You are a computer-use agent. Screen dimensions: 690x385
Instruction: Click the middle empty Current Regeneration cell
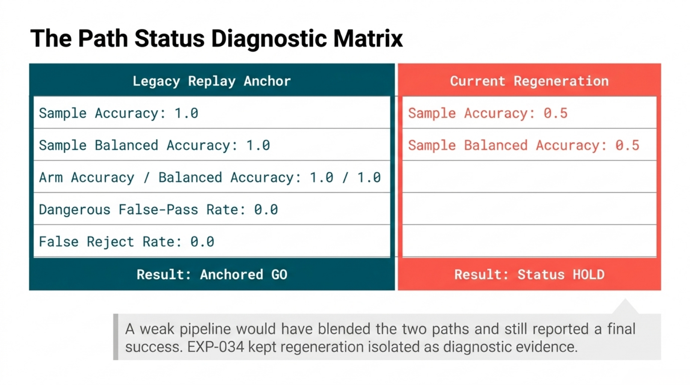(x=529, y=209)
